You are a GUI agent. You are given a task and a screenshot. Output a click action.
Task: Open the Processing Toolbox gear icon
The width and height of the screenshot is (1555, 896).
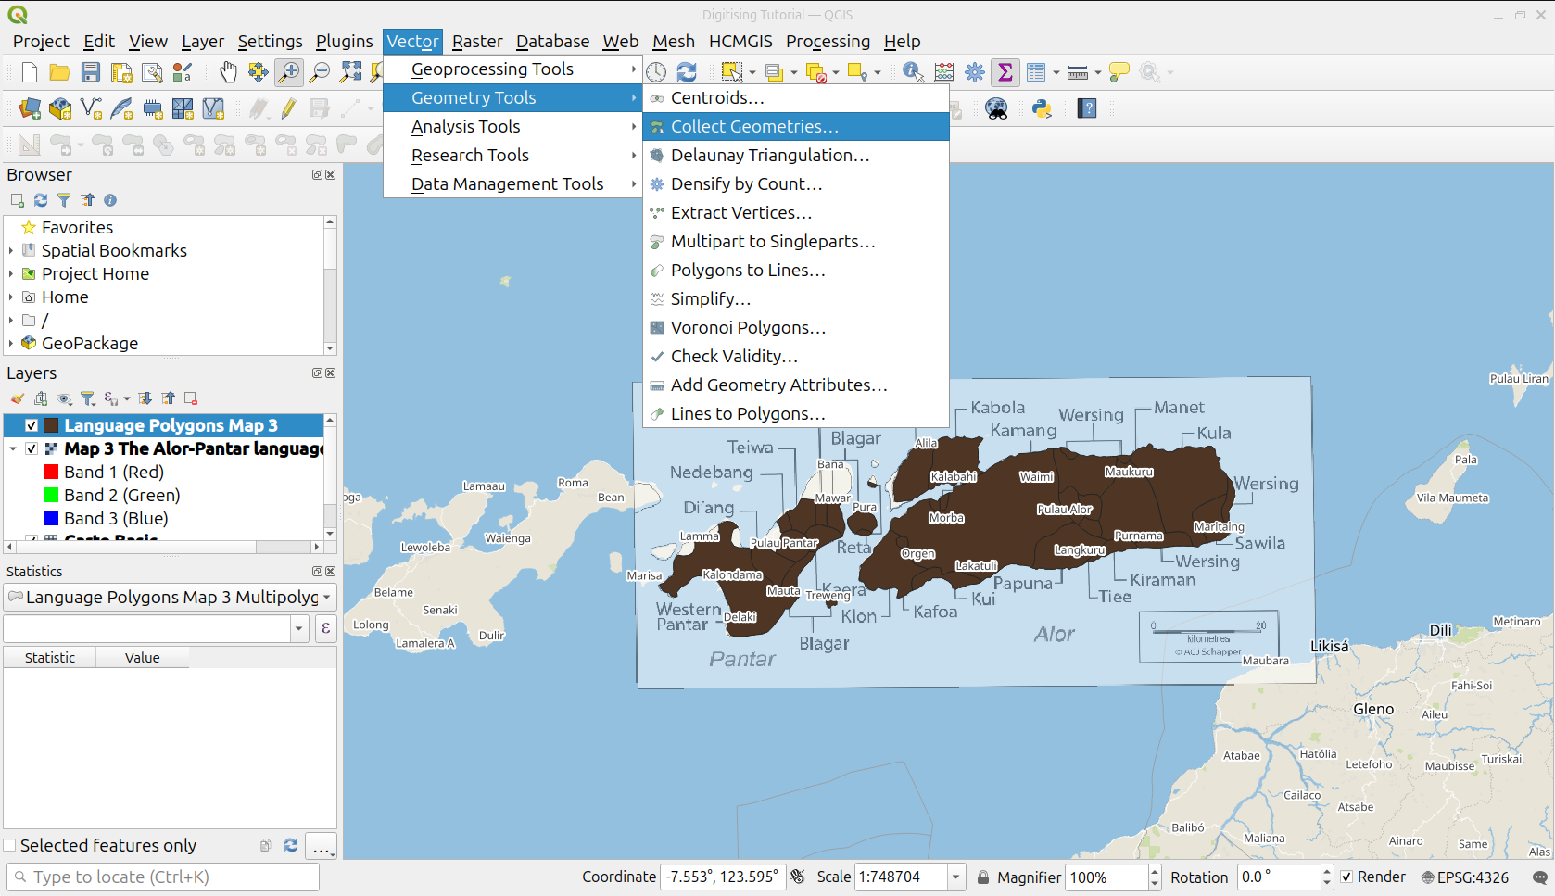[x=975, y=72]
